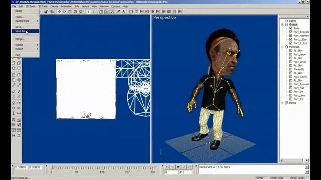
Task: Click the animation timeline frame ruler
Action: pyautogui.click(x=104, y=168)
